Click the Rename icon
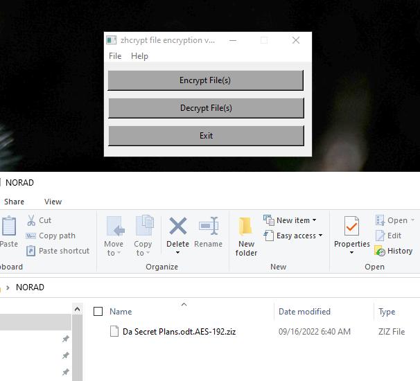Image resolution: width=420 pixels, height=381 pixels. [209, 226]
